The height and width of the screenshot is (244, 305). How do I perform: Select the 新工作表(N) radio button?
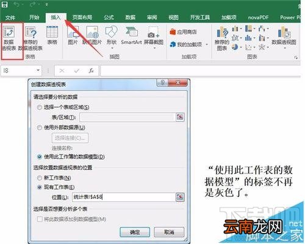point(39,178)
